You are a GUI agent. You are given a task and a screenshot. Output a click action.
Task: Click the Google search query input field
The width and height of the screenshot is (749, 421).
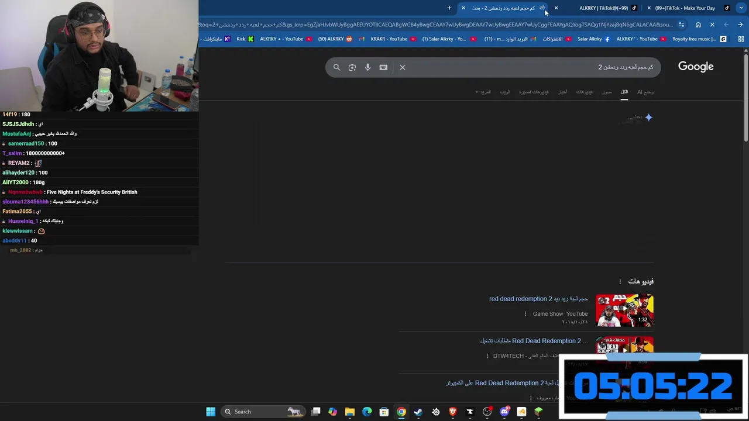532,67
